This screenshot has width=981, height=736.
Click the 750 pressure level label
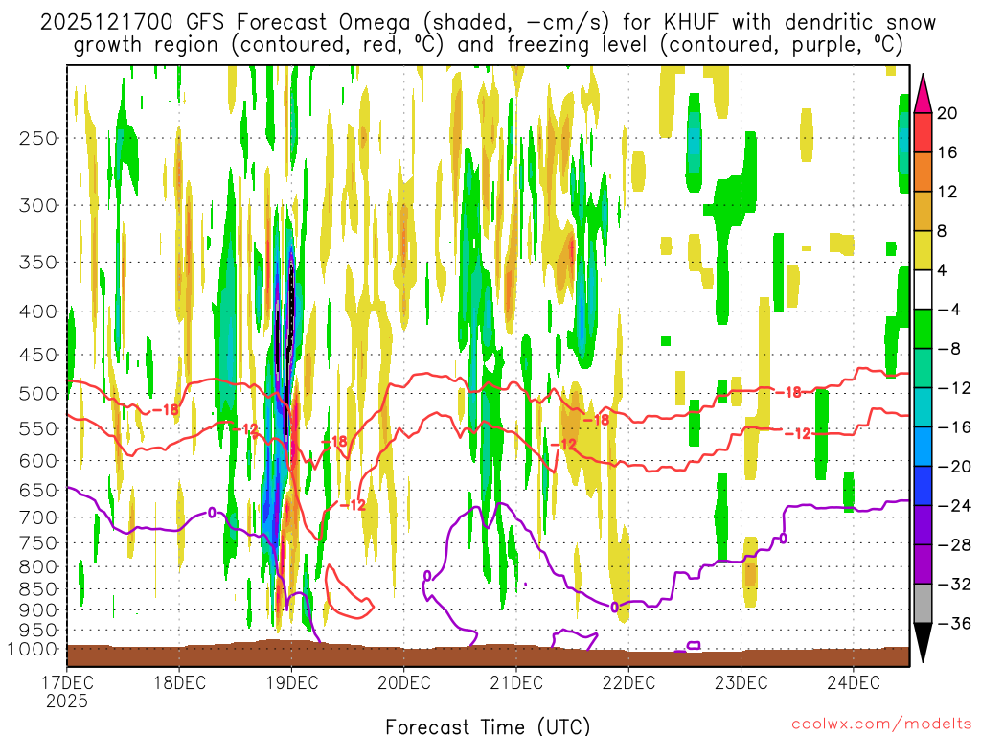(38, 543)
